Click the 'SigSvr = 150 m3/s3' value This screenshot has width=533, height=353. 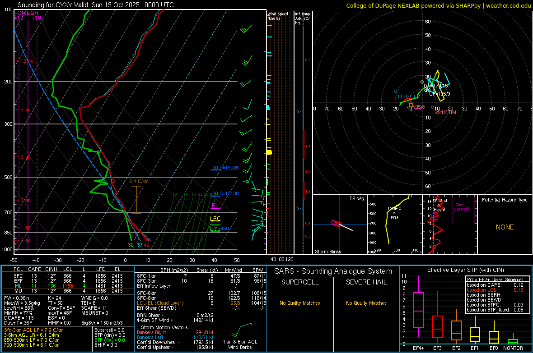point(102,323)
